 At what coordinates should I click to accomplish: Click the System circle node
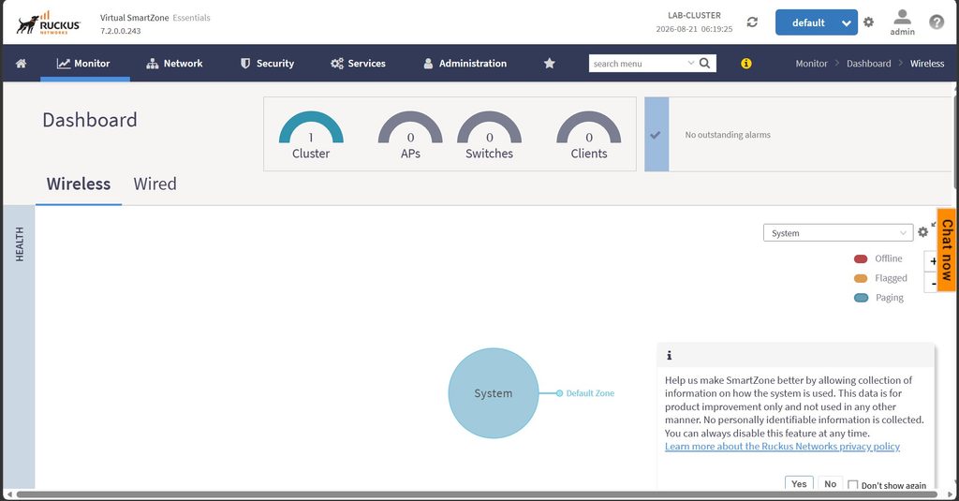point(493,393)
